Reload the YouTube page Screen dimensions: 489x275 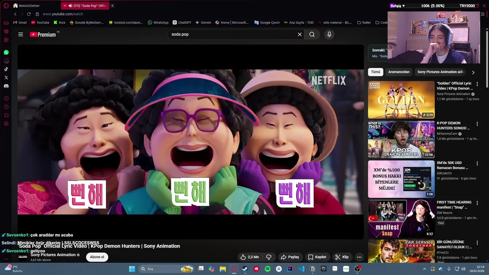tap(29, 14)
